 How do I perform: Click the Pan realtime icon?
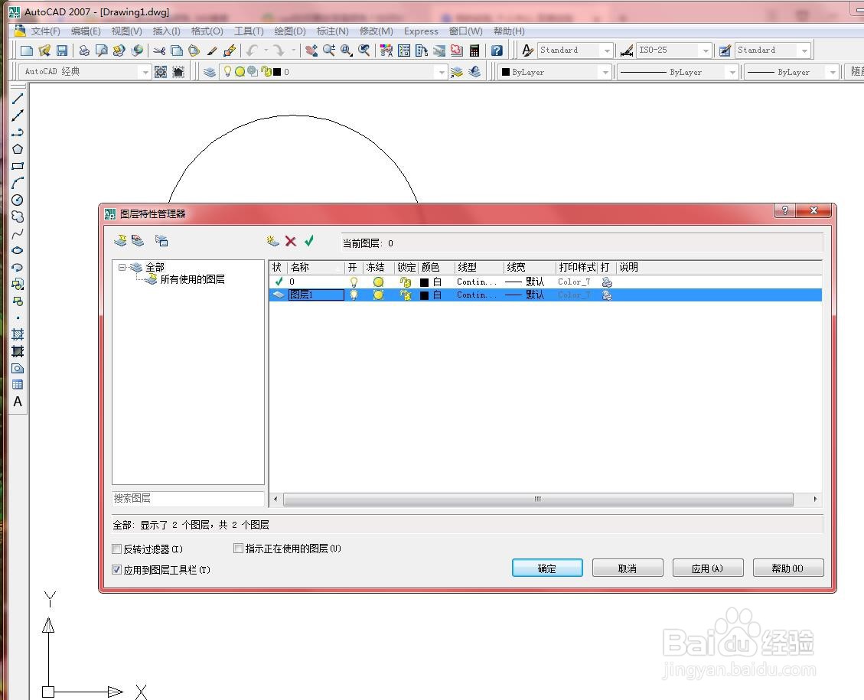click(x=311, y=50)
